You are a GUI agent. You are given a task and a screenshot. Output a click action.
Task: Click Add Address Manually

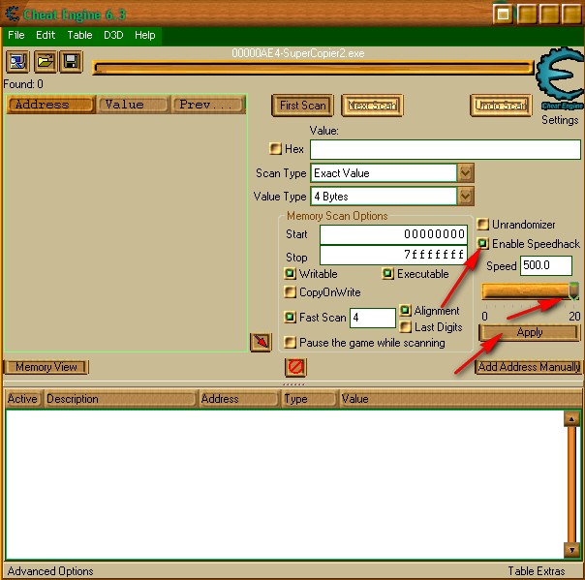coord(529,367)
